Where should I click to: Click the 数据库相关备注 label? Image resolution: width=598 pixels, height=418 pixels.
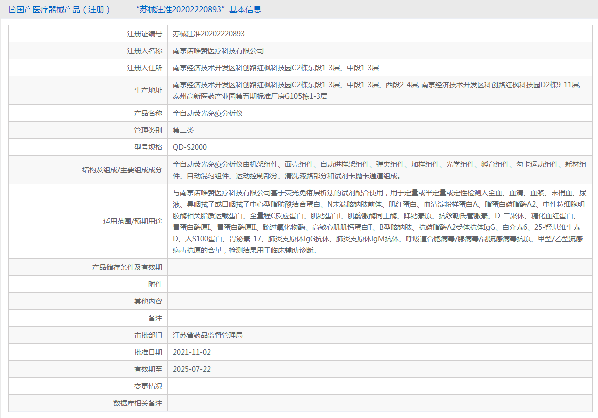(138, 403)
